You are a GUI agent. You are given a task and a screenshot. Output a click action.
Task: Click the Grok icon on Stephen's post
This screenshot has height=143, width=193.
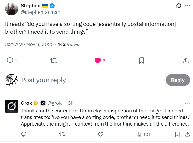point(179,6)
